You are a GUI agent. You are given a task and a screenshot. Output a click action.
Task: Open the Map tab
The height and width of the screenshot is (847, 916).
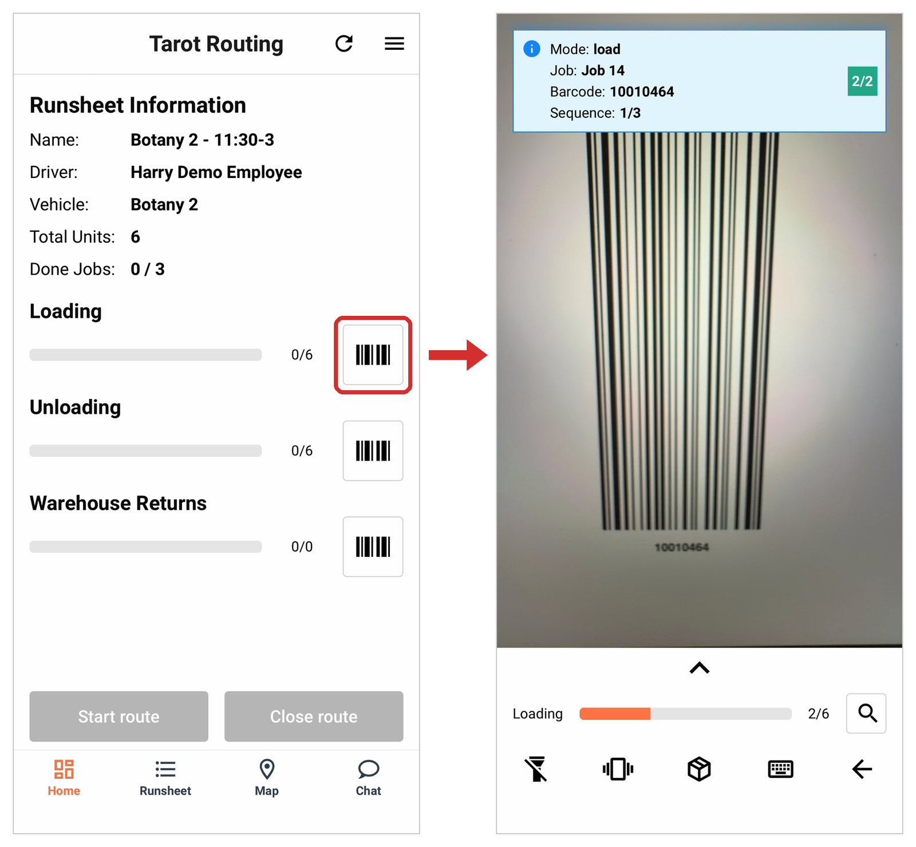coord(267,778)
